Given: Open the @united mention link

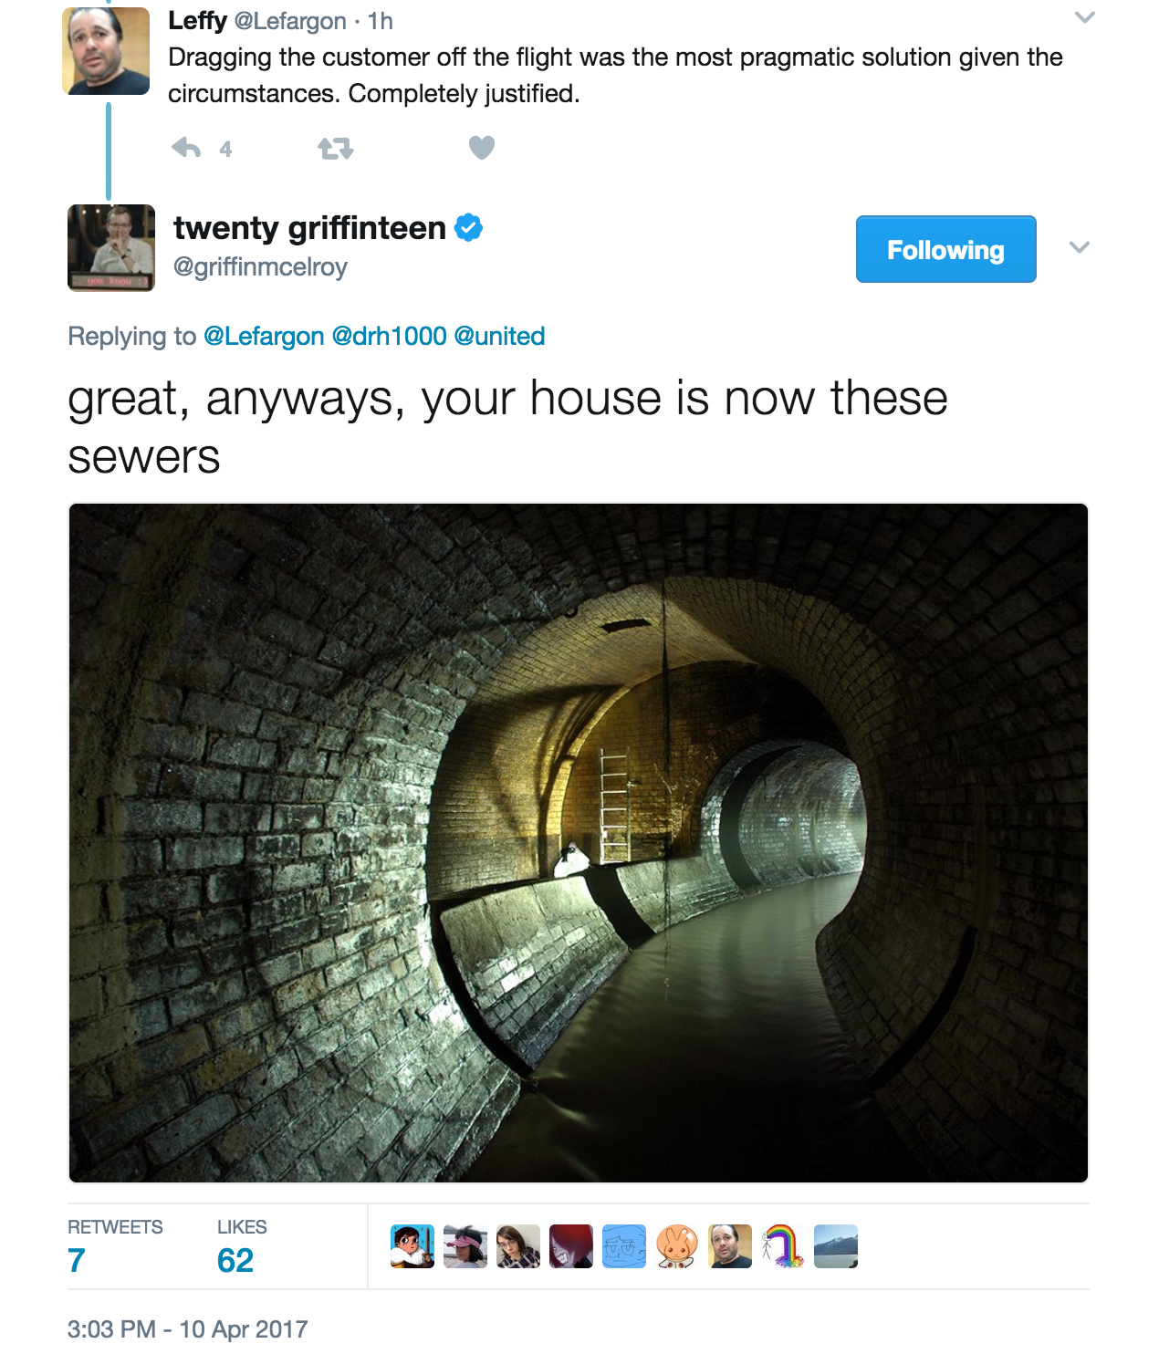Looking at the screenshot, I should [499, 337].
